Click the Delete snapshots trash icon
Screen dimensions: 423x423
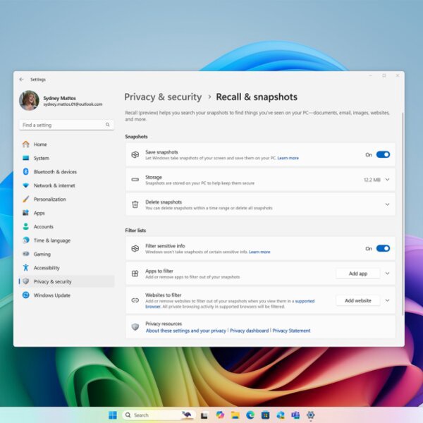[135, 204]
